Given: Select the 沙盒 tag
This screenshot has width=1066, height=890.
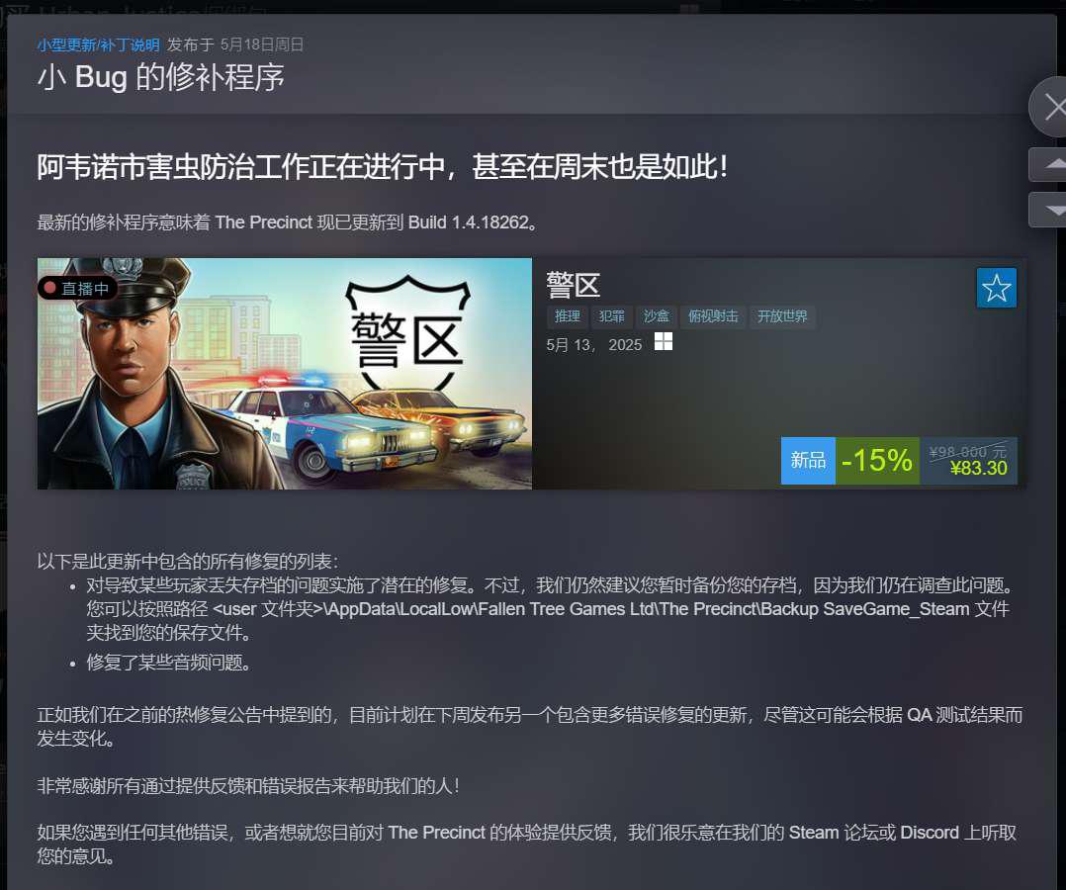Looking at the screenshot, I should pyautogui.click(x=656, y=316).
